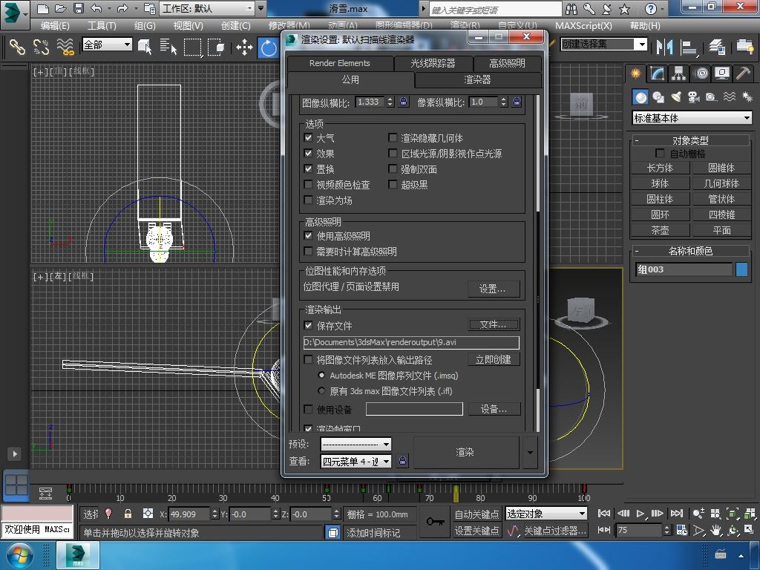
Task: Enable the 视频颜色检查 checkbox
Action: tap(308, 184)
